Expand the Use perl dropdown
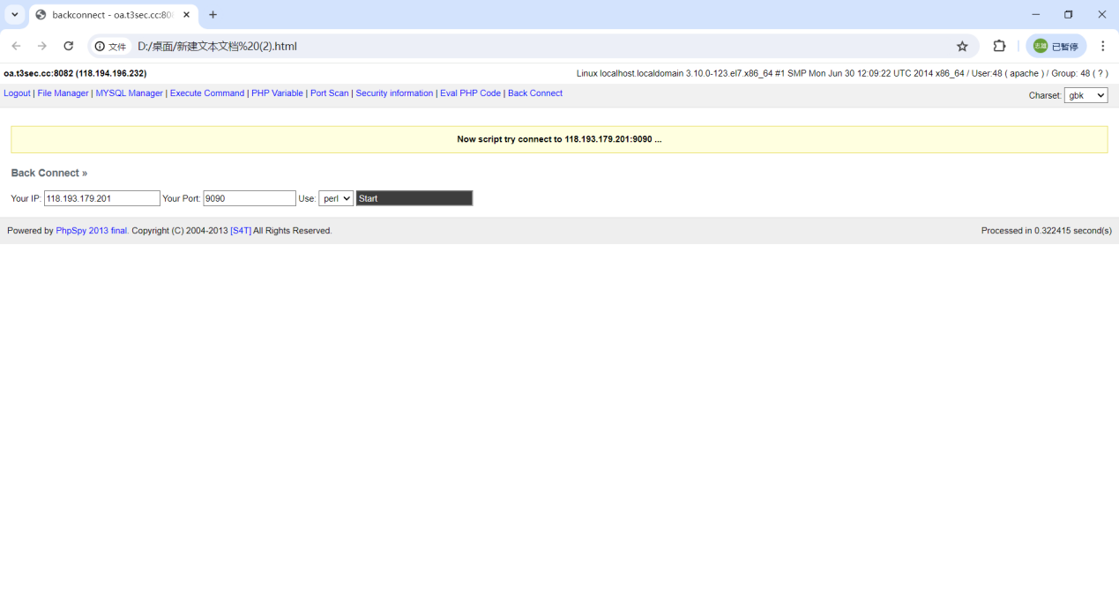Screen dimensions: 1119x600 coord(336,198)
